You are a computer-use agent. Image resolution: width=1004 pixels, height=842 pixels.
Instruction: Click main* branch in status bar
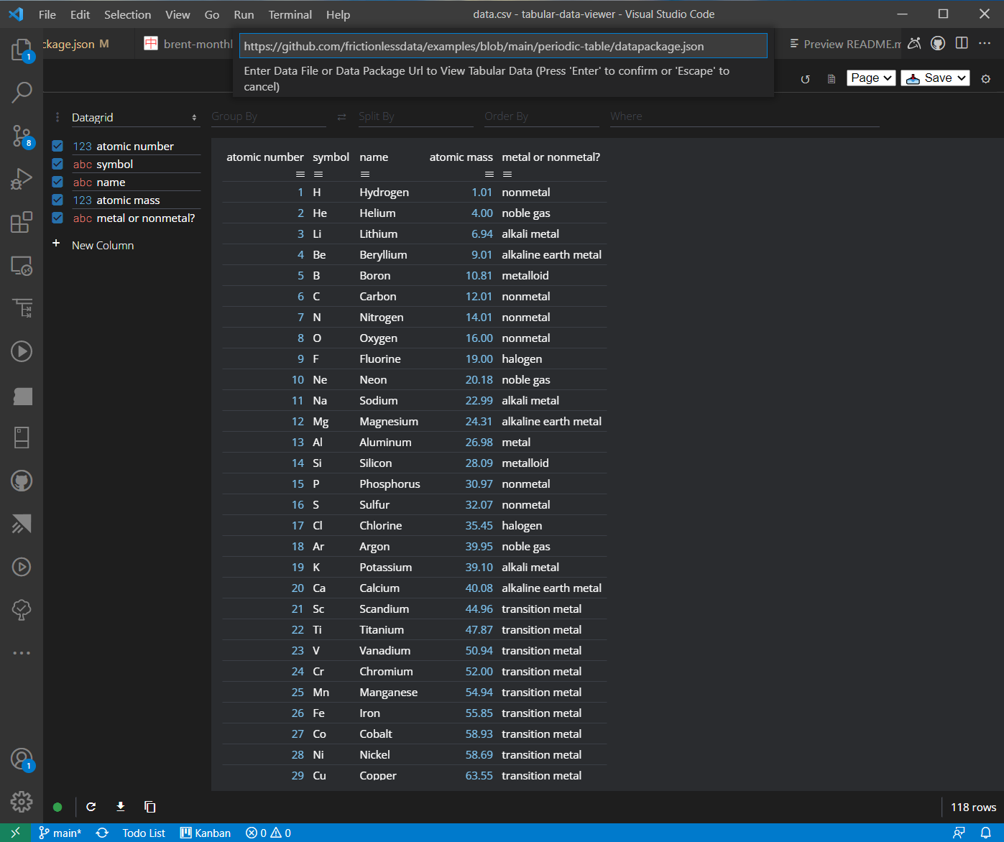coord(60,833)
